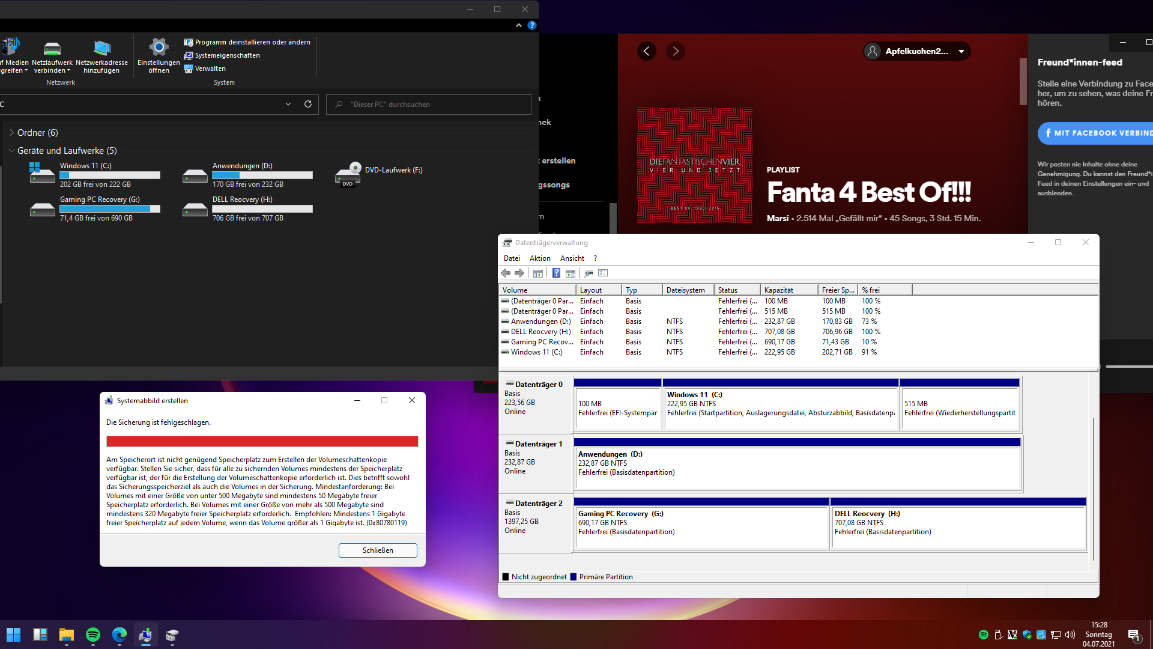Open File Explorer folder icon on taskbar

pyautogui.click(x=67, y=635)
